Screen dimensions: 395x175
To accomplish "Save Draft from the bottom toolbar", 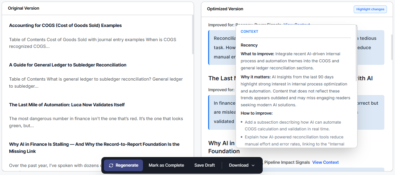I will [x=205, y=165].
